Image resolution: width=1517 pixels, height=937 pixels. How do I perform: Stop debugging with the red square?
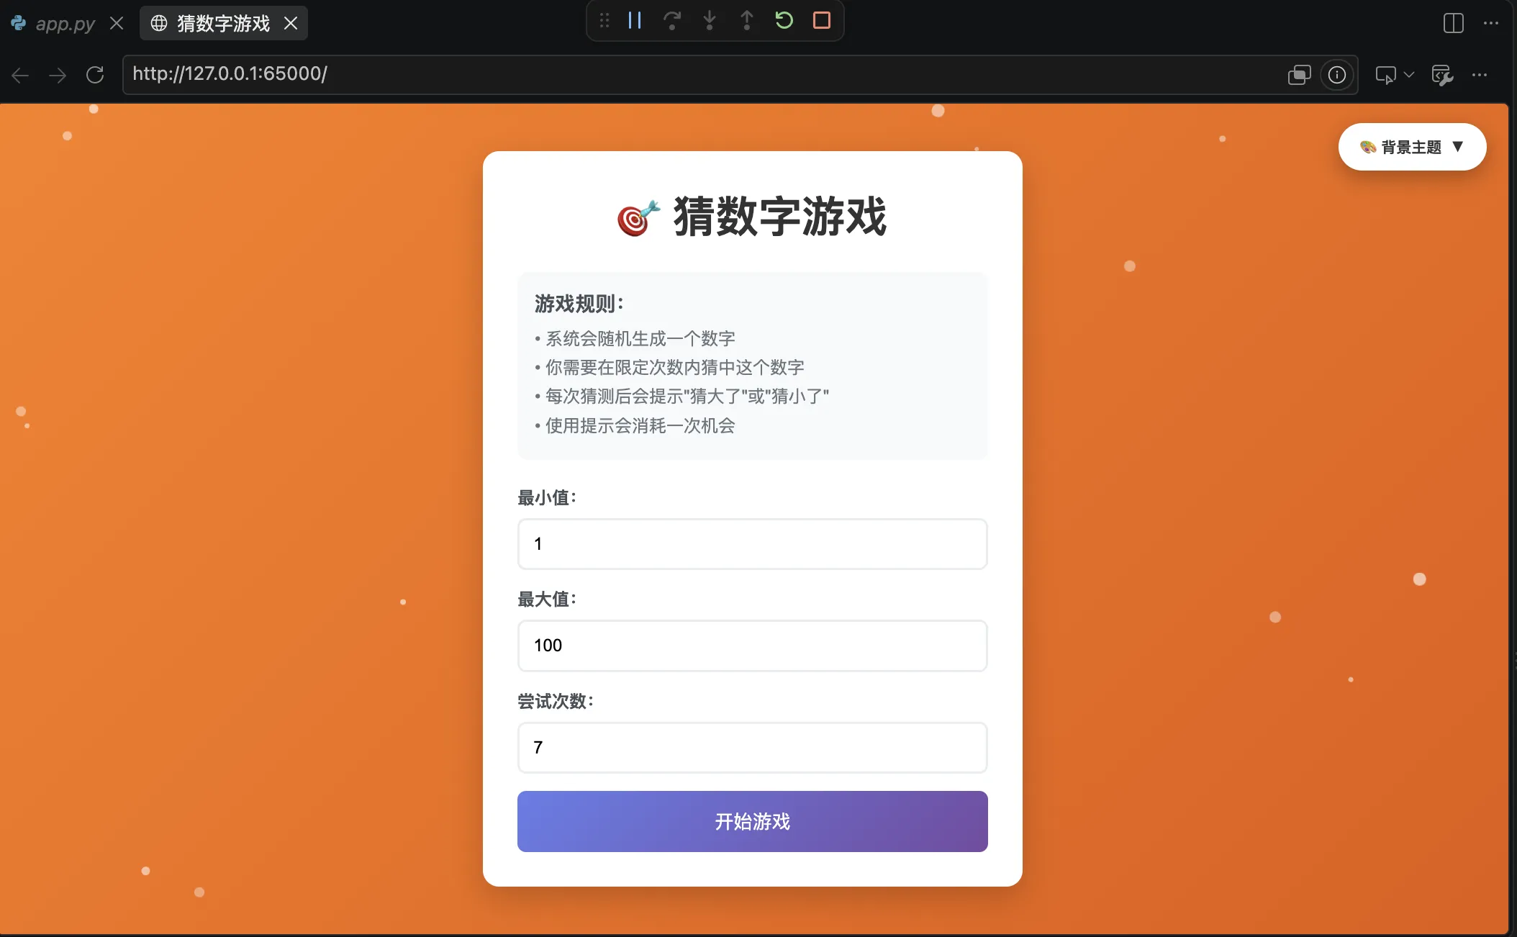(822, 20)
